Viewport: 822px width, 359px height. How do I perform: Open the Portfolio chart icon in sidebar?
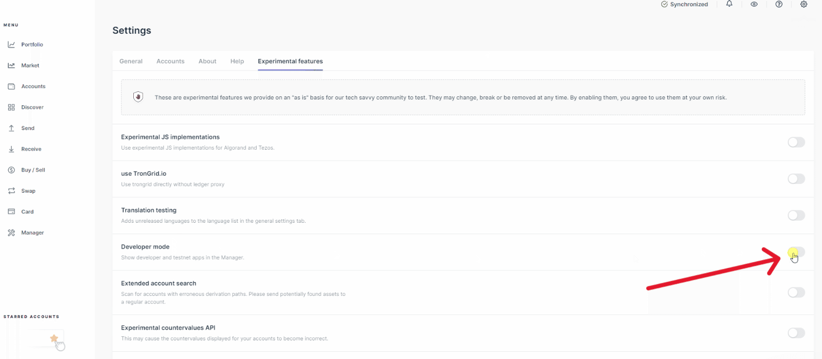11,45
